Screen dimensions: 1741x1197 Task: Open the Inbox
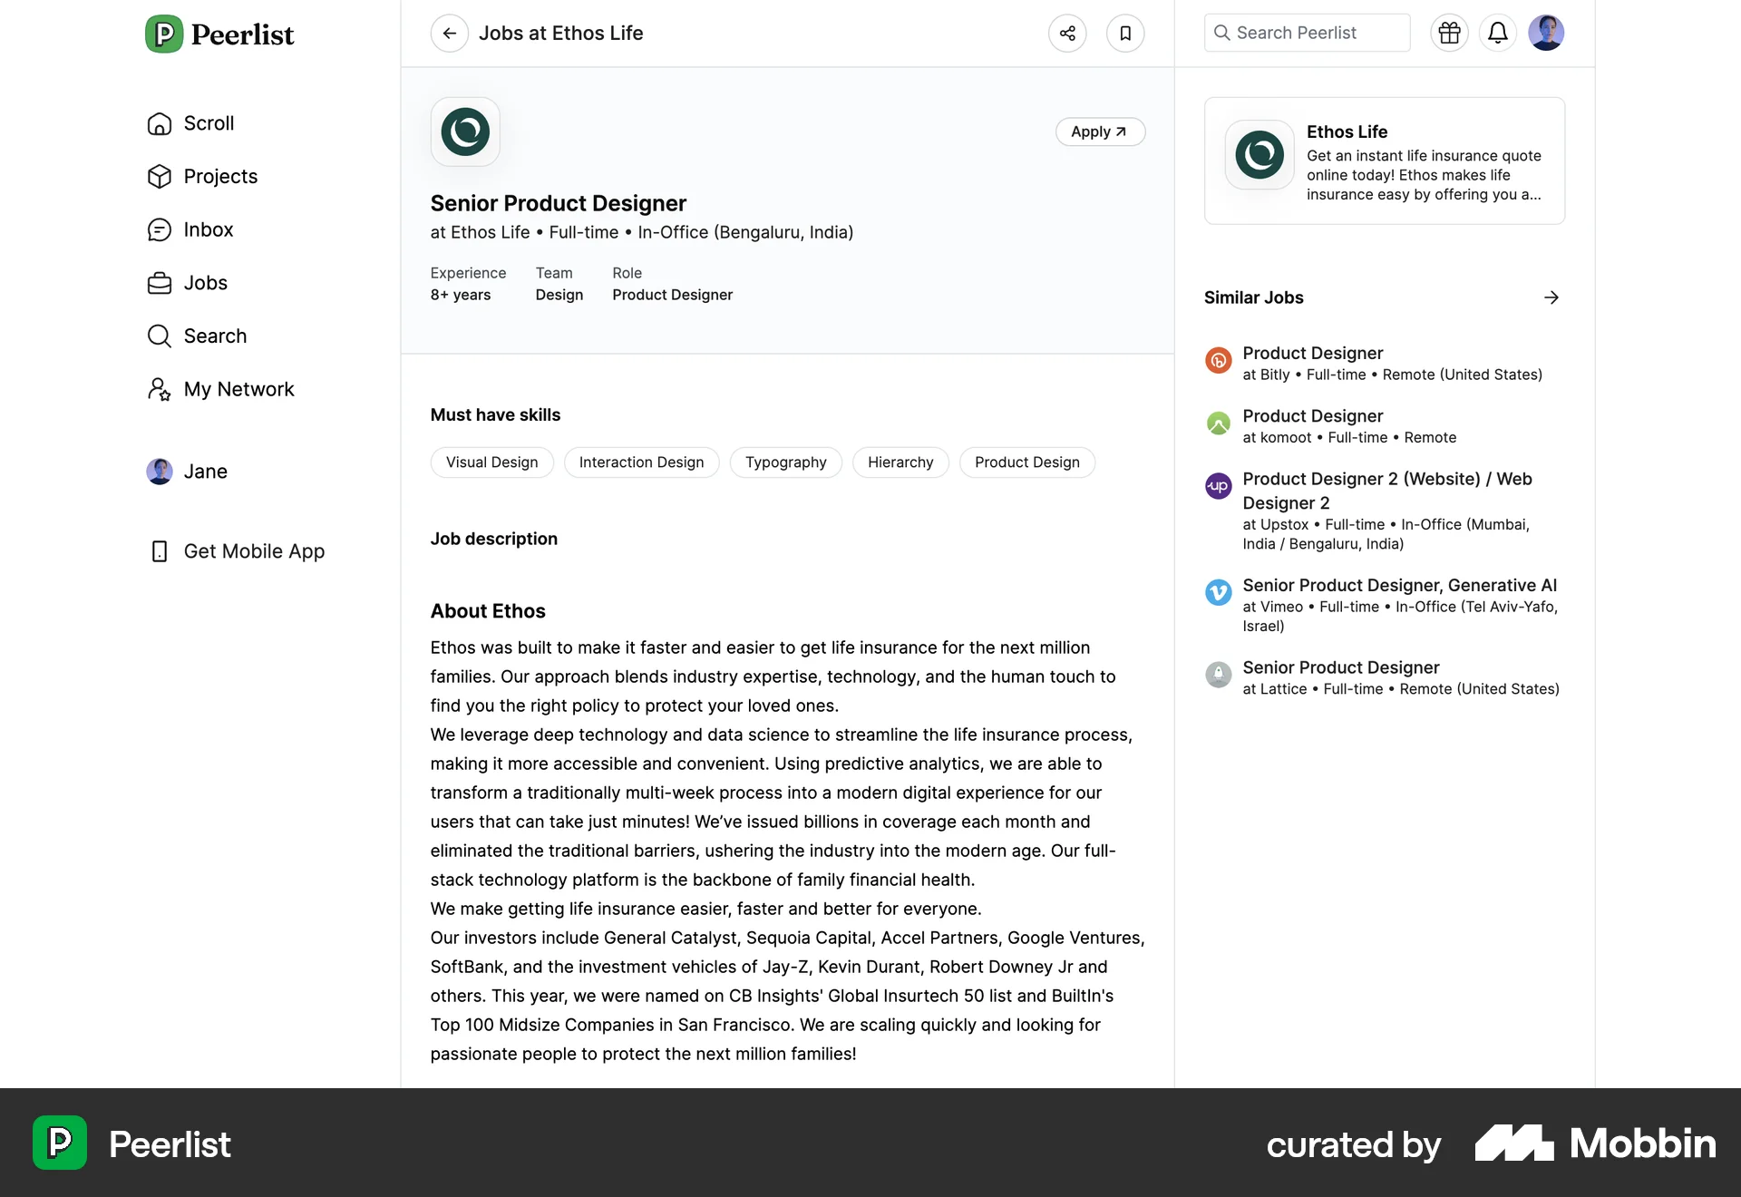tap(209, 229)
